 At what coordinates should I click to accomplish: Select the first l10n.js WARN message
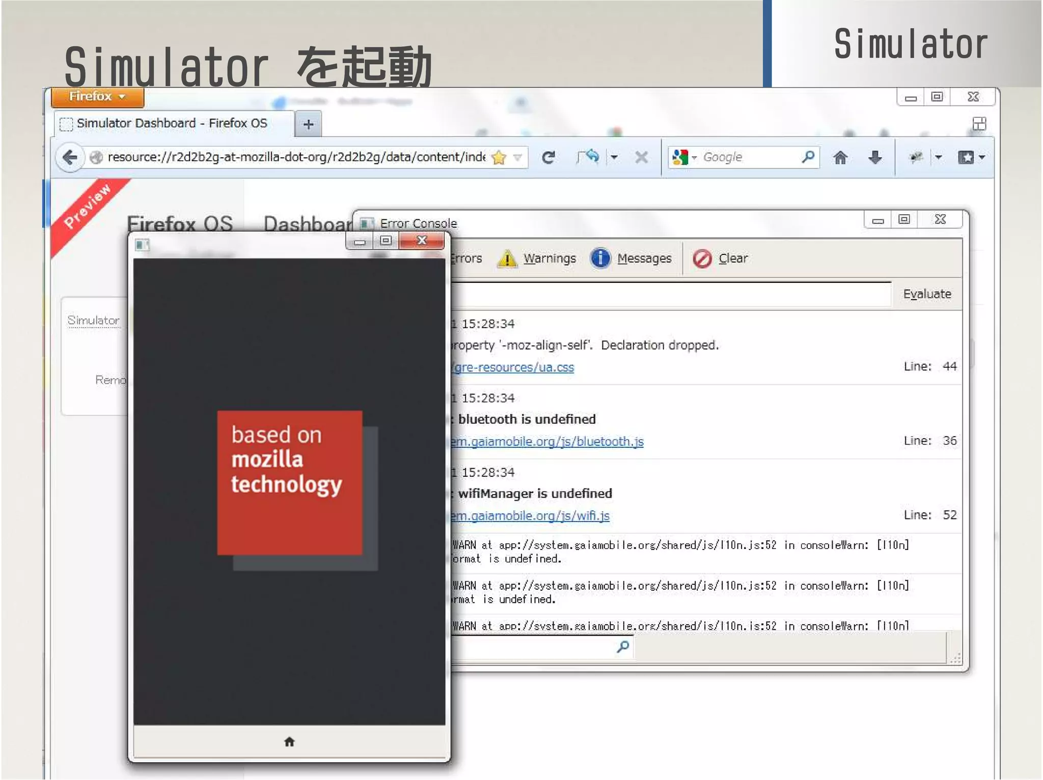[680, 552]
